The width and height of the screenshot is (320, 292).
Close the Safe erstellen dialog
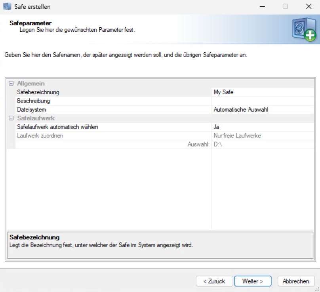pyautogui.click(x=309, y=7)
